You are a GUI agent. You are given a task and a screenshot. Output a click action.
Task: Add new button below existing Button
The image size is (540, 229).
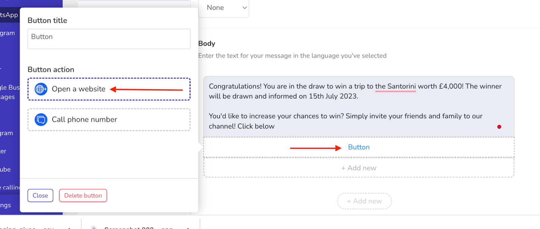[x=359, y=168]
